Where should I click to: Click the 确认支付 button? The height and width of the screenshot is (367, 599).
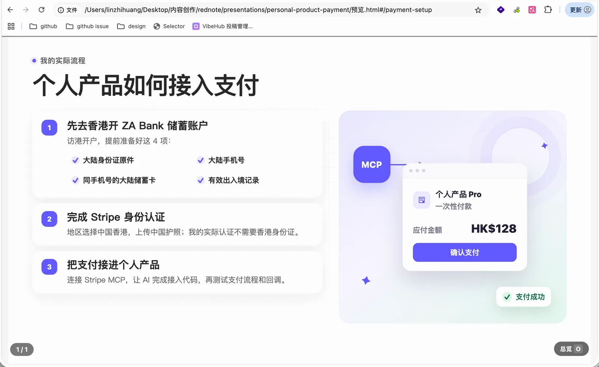pyautogui.click(x=465, y=252)
